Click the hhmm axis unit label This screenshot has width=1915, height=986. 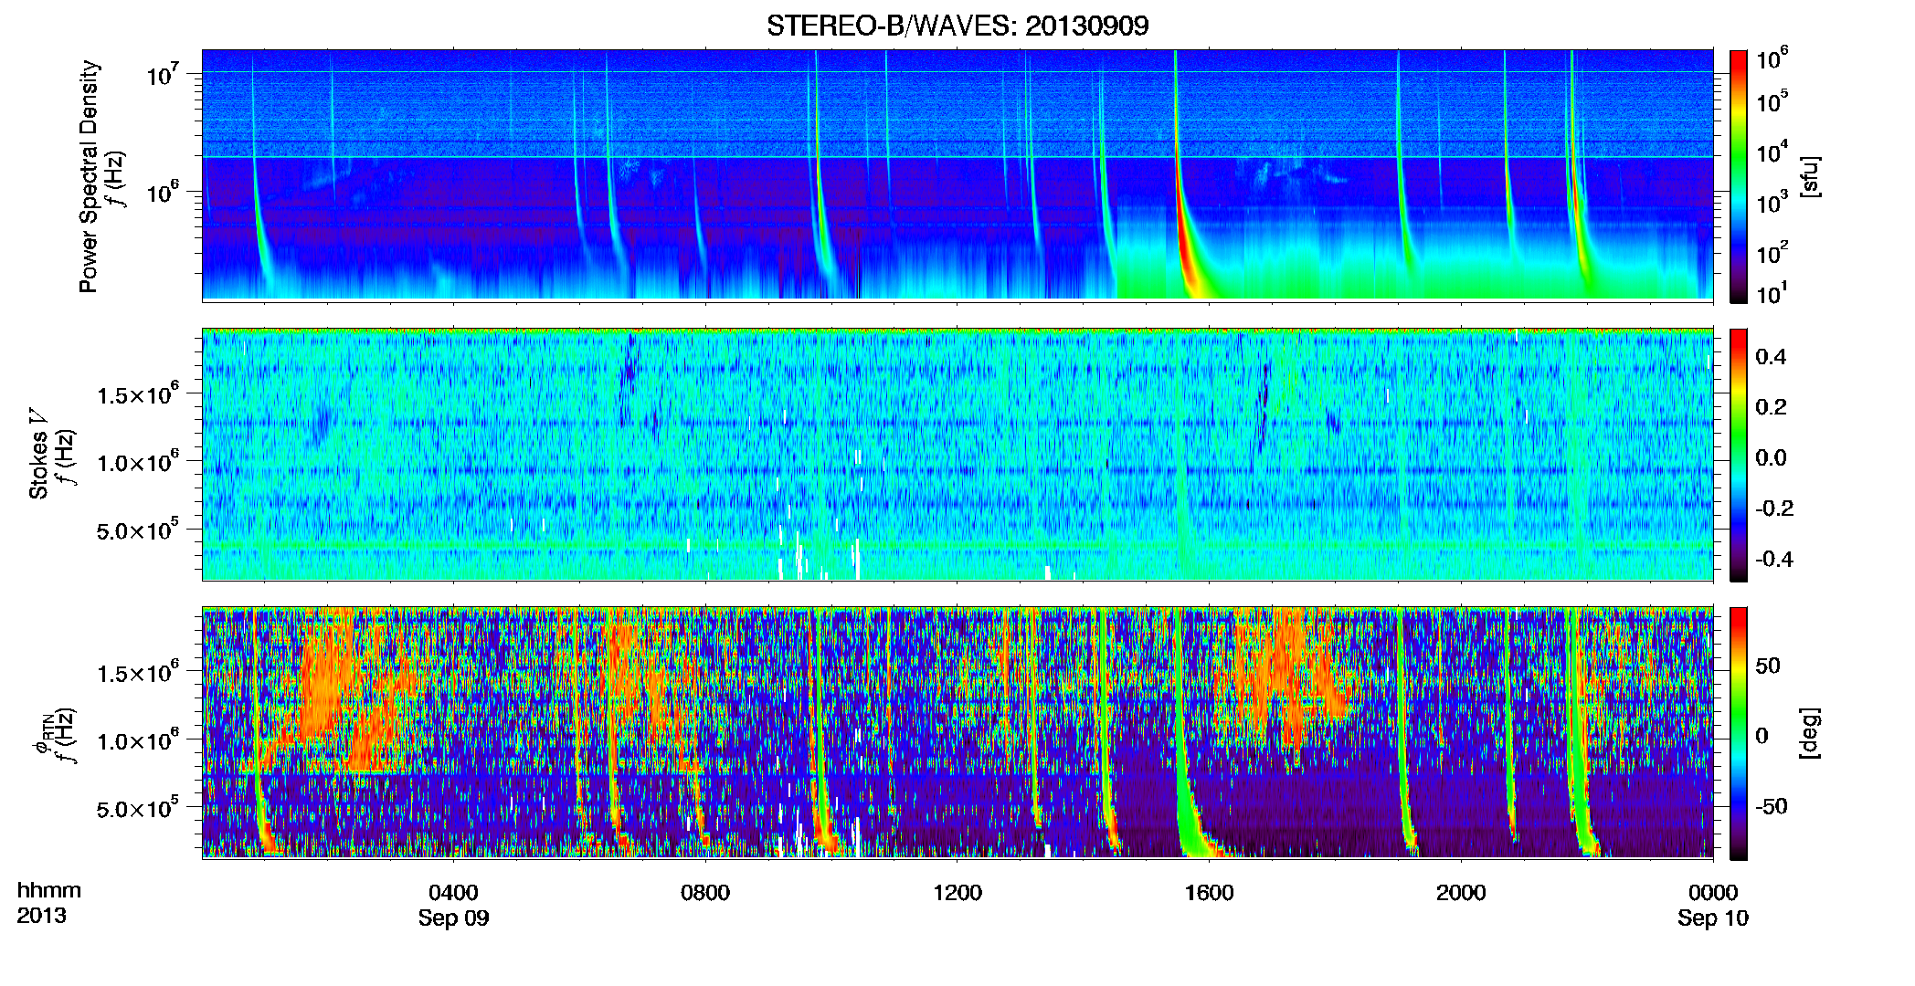click(49, 891)
